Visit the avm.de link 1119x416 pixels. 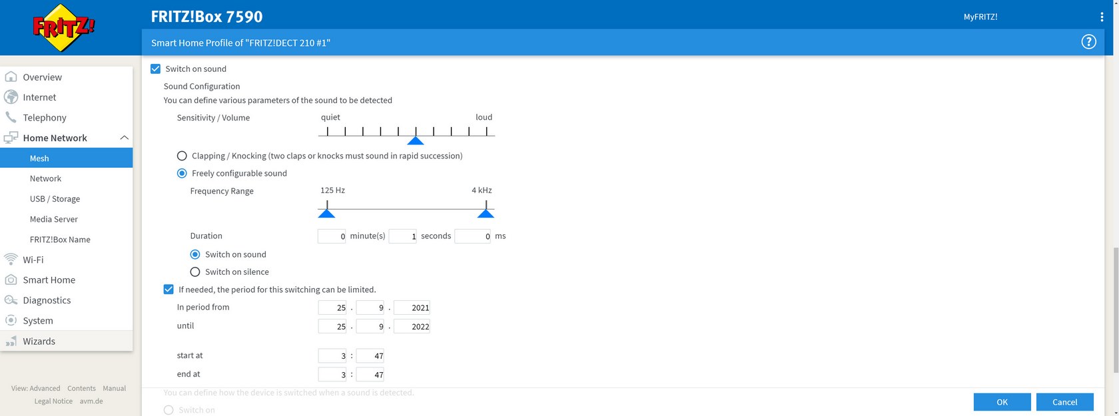91,401
